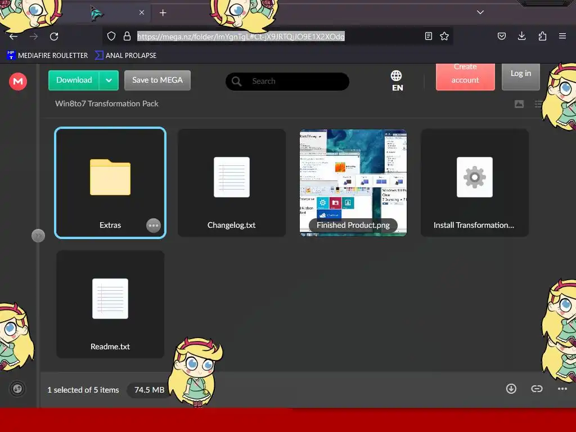Expand the Download options dropdown arrow
The width and height of the screenshot is (576, 432).
109,80
